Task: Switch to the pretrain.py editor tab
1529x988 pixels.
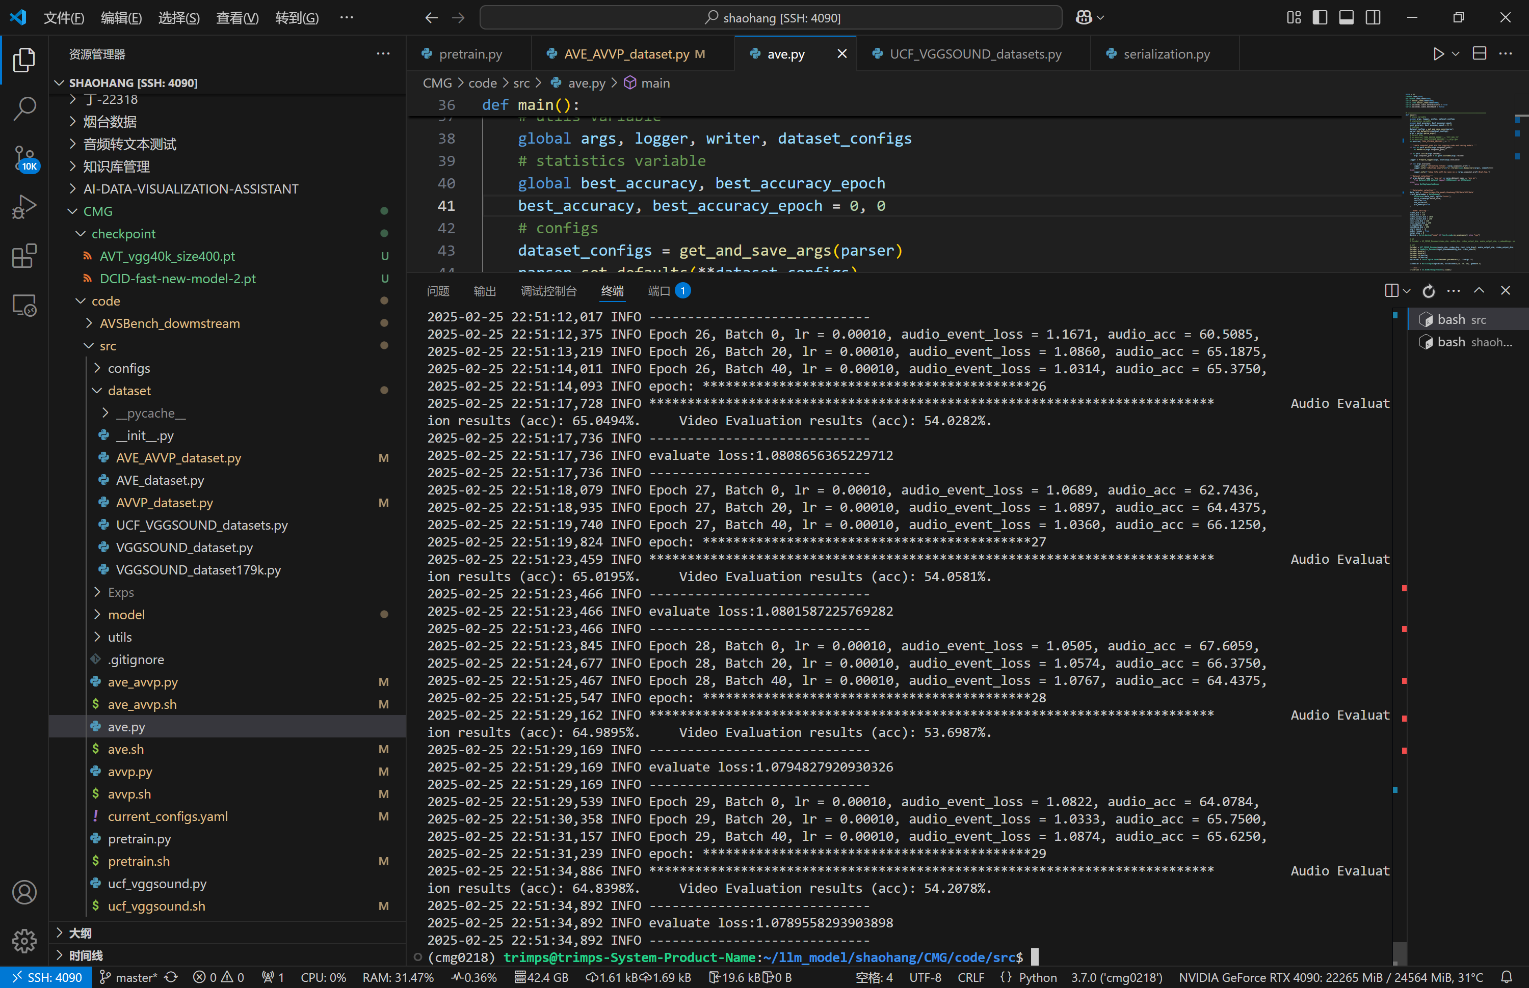Action: (470, 54)
